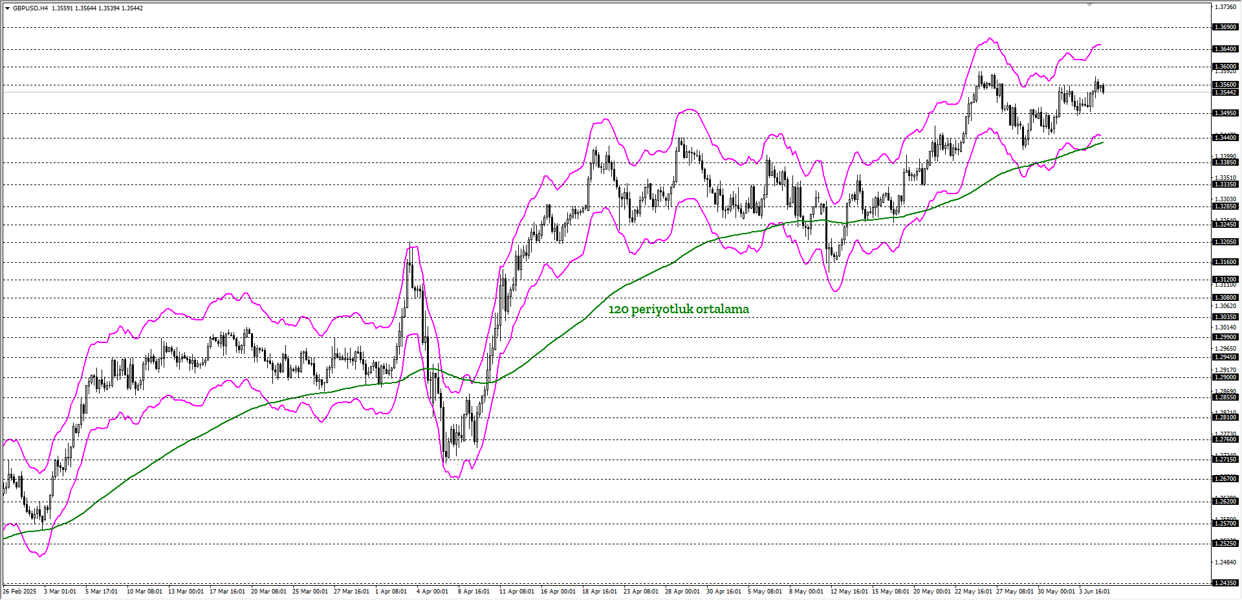The image size is (1242, 600).
Task: Click the 1.33850 price level label
Action: 1225,162
